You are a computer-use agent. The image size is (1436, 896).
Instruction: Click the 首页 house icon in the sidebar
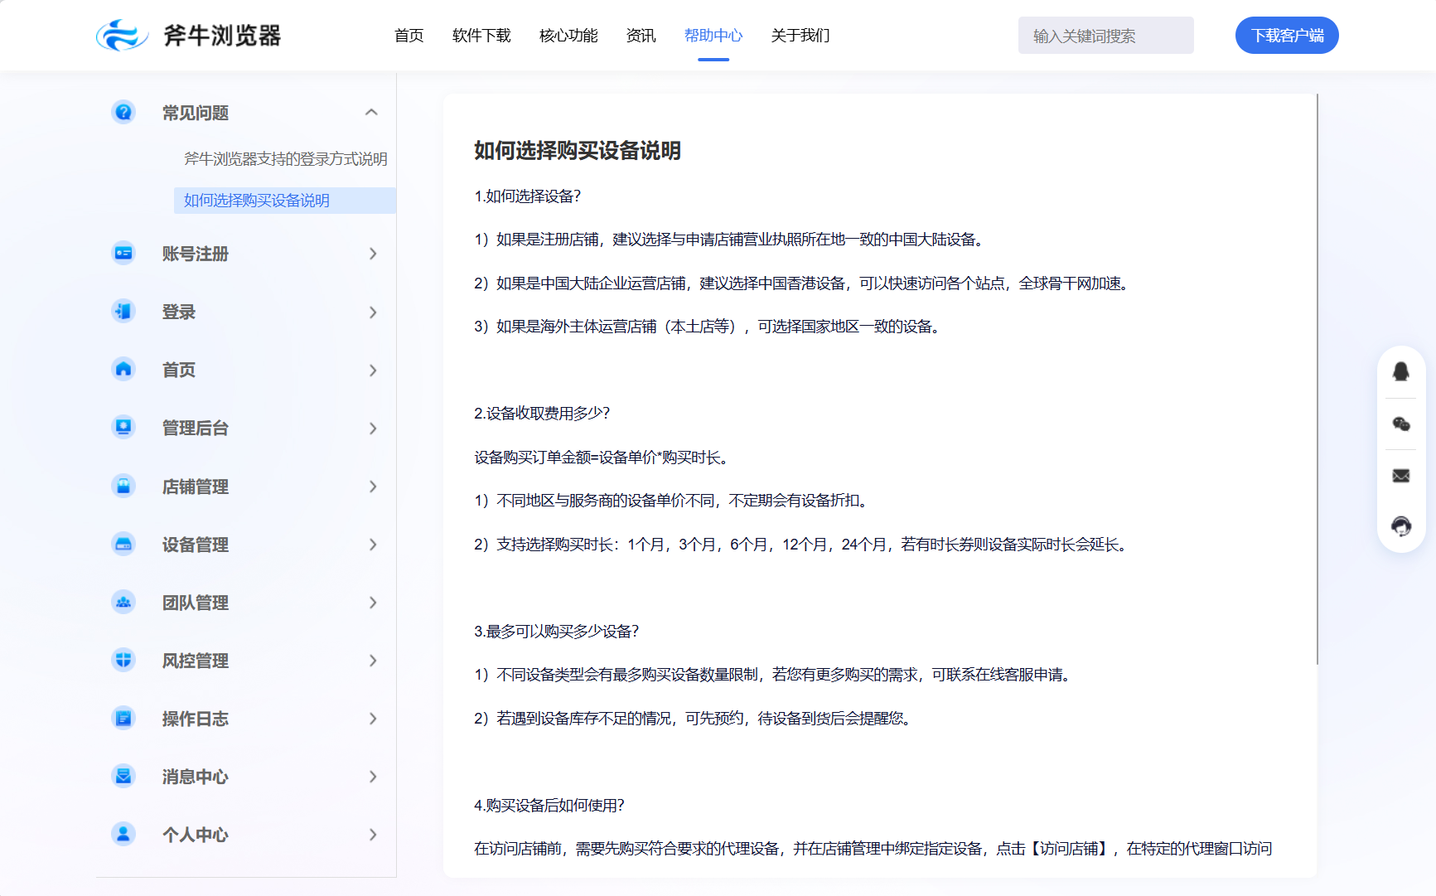click(x=123, y=370)
